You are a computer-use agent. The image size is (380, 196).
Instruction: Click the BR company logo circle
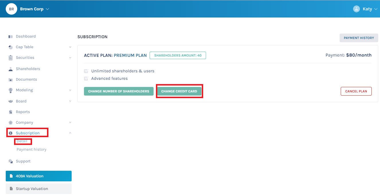11,9
